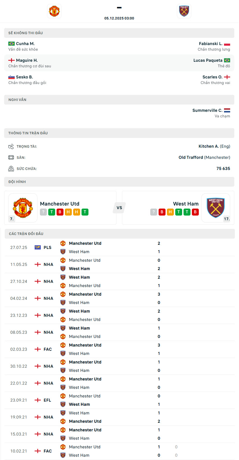Click the Manchester Utd team name in the lineup panel
239x460 pixels.
pyautogui.click(x=60, y=204)
